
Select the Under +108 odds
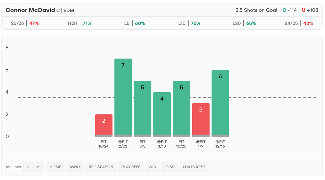(310, 10)
